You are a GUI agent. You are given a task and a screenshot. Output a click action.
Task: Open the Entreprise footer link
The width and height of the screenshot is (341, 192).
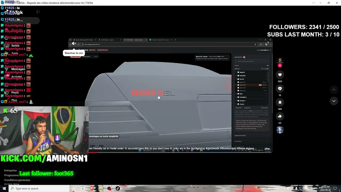[x=10, y=170]
